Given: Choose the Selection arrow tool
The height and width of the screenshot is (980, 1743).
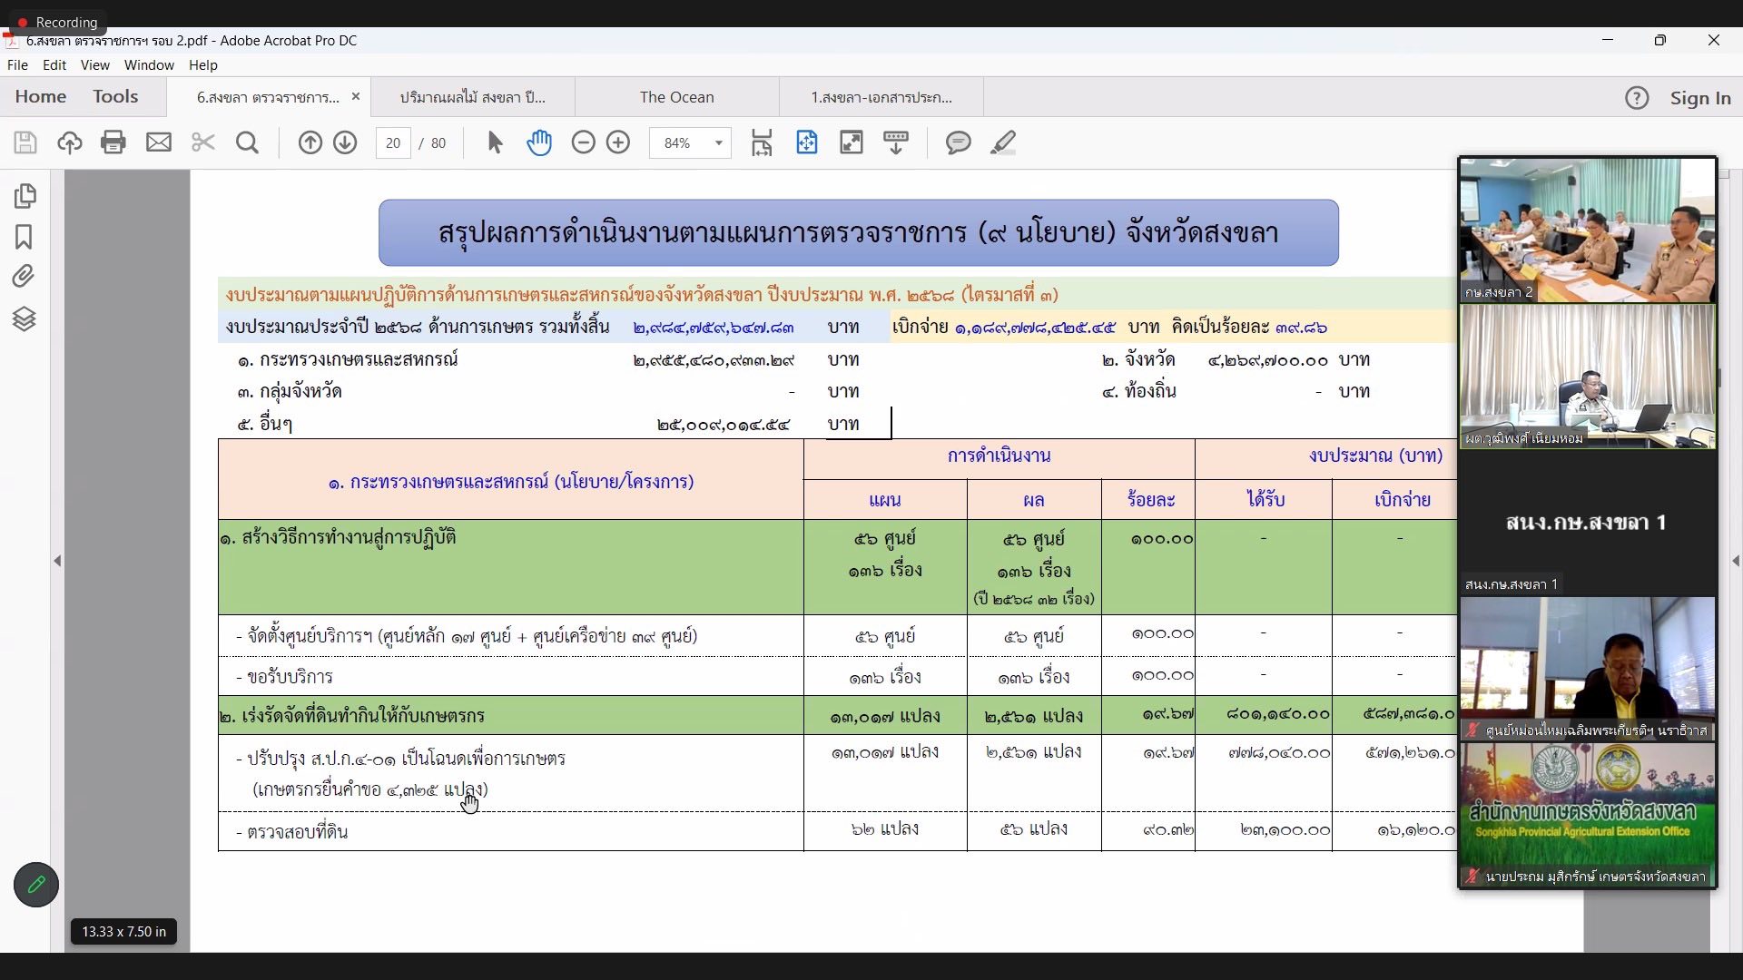Looking at the screenshot, I should pyautogui.click(x=495, y=142).
